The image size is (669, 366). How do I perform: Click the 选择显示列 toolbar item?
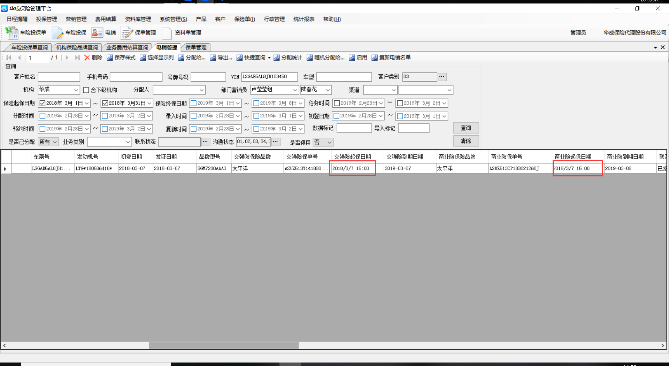point(157,58)
